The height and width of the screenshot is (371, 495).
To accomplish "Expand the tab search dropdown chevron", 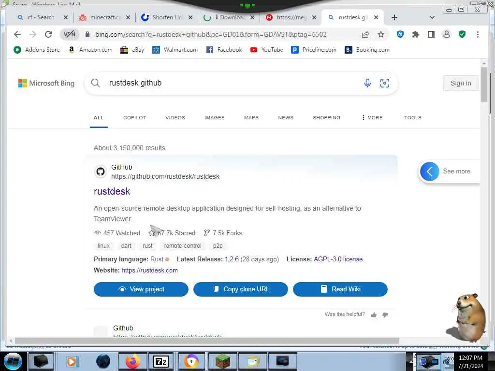I will [x=432, y=17].
